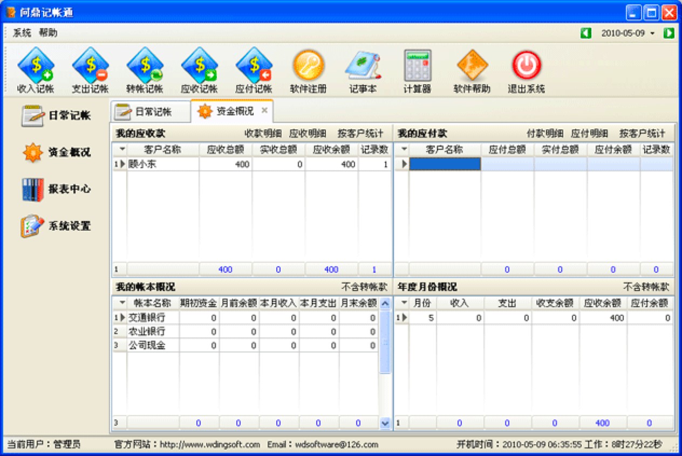The width and height of the screenshot is (682, 456).
Task: Click the 收入记帐 income entry icon
Action: coord(36,70)
